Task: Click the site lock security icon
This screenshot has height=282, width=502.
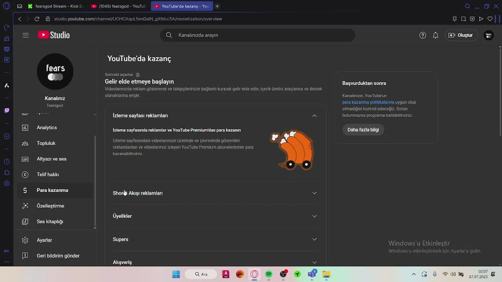Action: point(48,19)
